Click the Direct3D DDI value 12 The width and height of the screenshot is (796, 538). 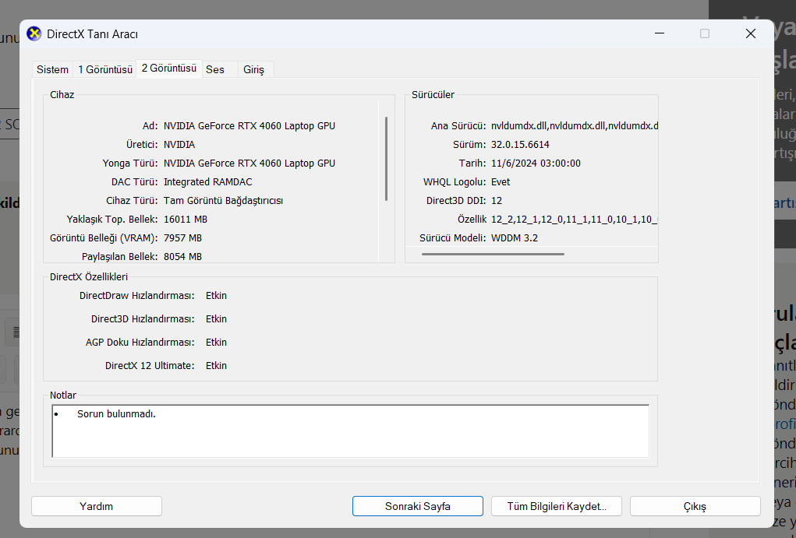click(497, 201)
